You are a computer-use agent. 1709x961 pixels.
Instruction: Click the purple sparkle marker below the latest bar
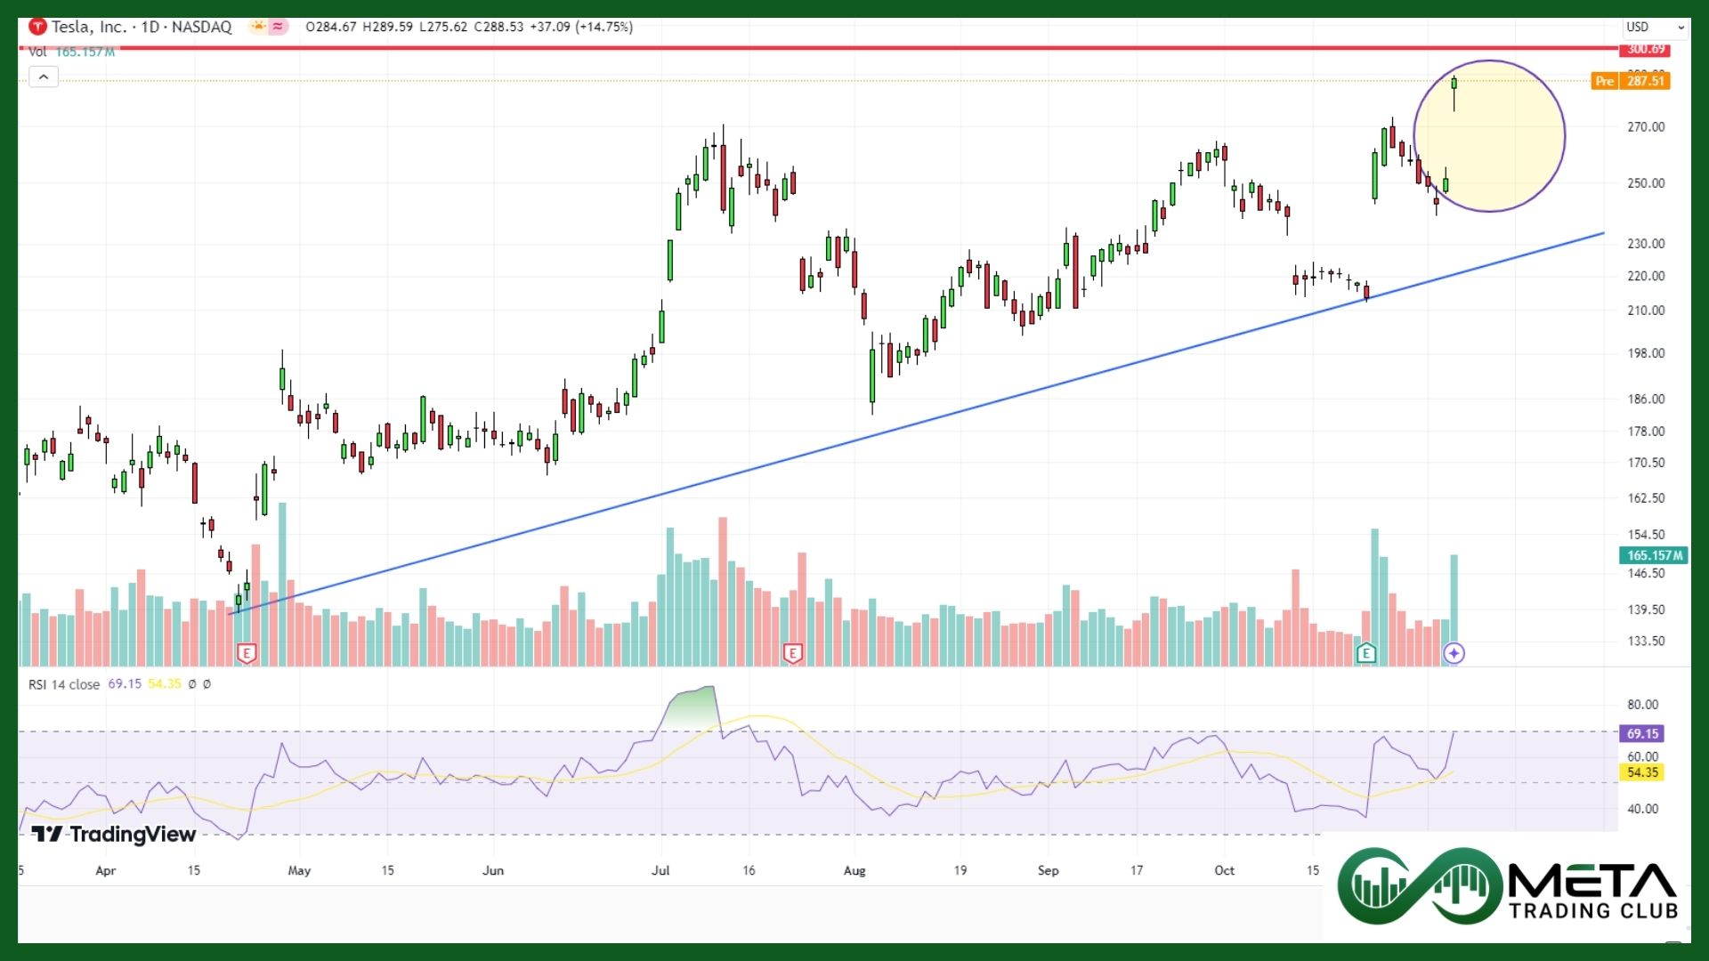(1454, 654)
